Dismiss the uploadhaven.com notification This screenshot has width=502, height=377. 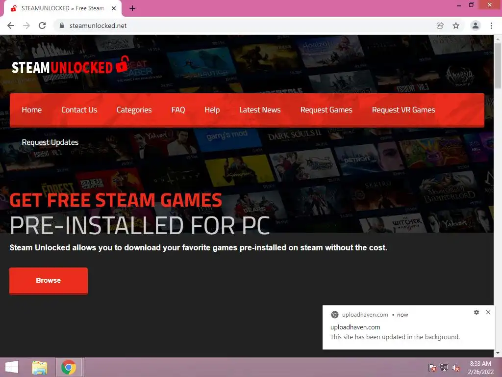point(488,312)
